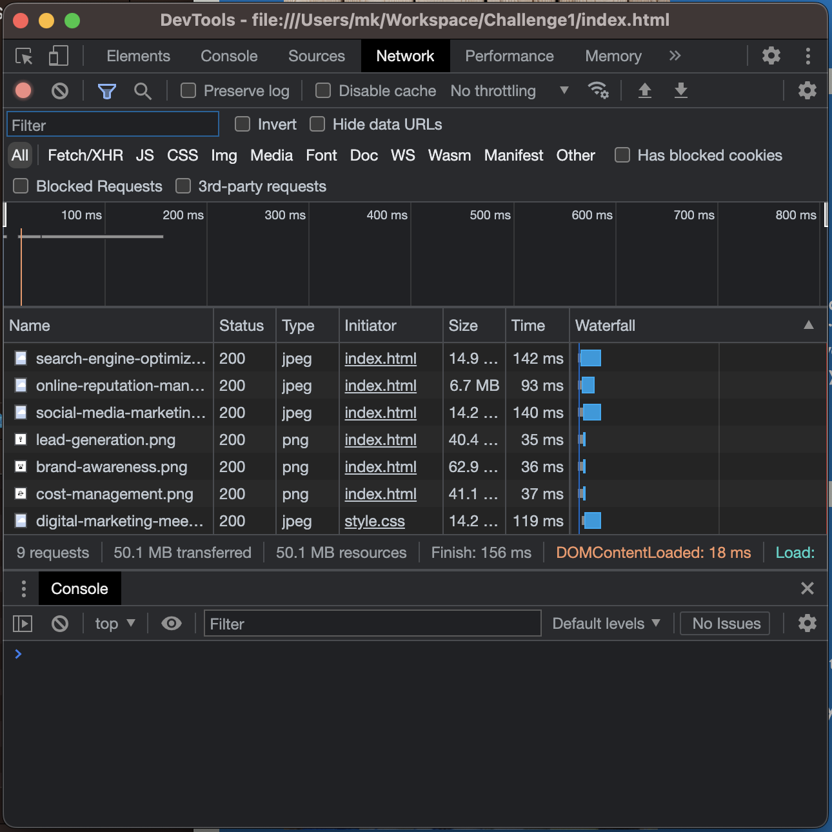Click the No Issues button

[x=725, y=624]
